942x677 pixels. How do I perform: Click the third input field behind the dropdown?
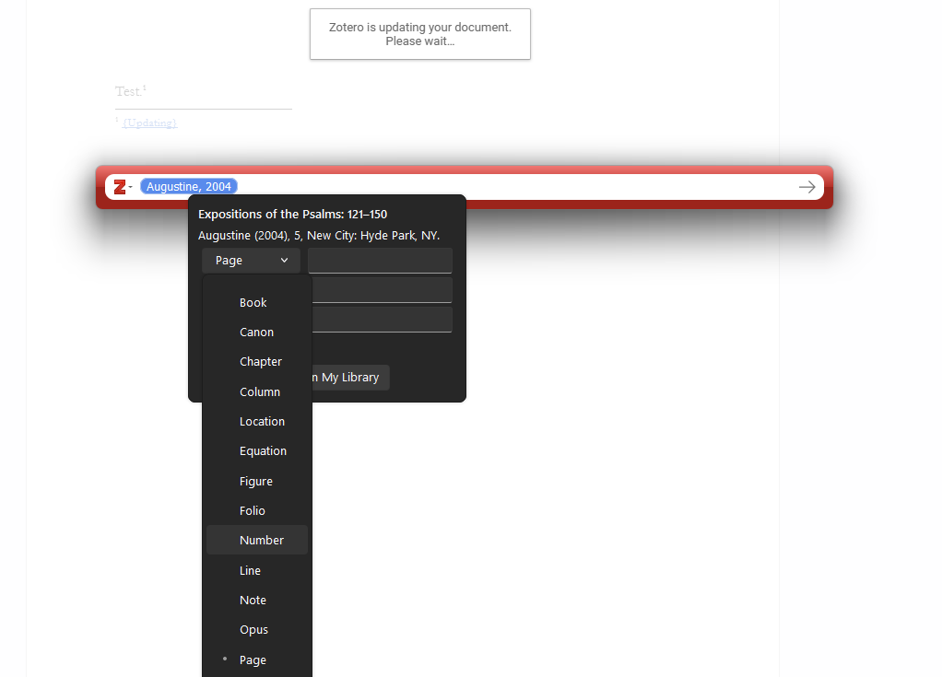[x=383, y=320]
